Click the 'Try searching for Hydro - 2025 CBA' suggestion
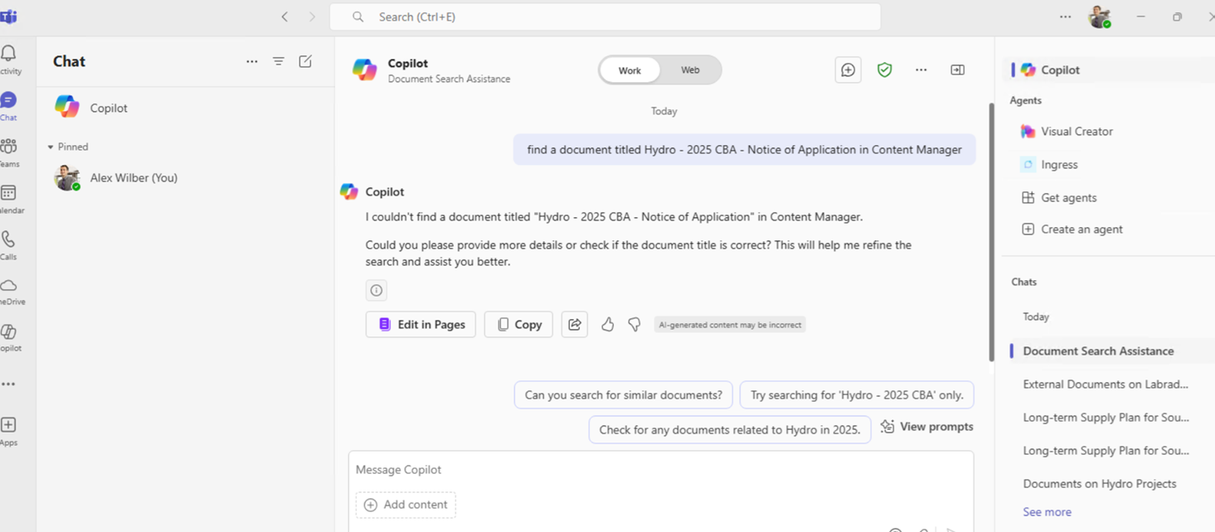This screenshot has height=532, width=1215. (x=856, y=394)
